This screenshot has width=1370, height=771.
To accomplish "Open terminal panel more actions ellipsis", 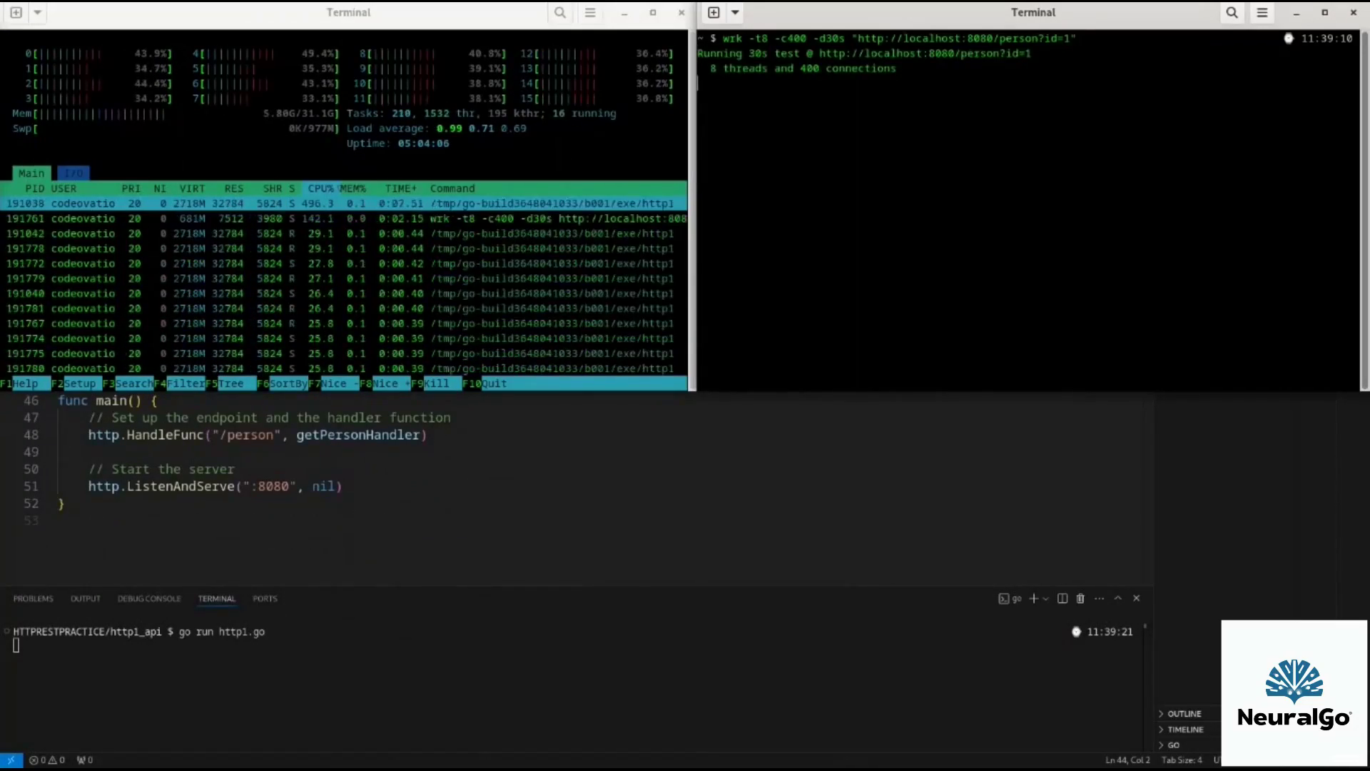I will coord(1099,598).
